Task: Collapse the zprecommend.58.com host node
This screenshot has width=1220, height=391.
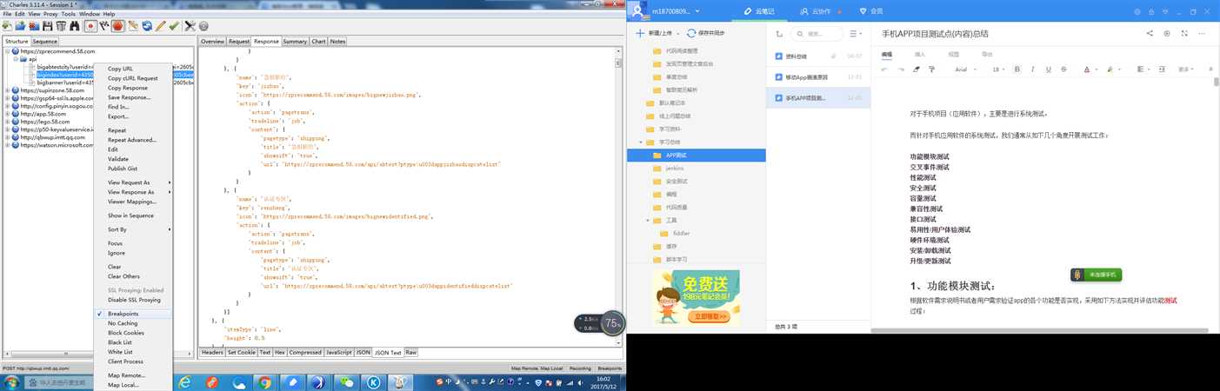Action: 8,51
